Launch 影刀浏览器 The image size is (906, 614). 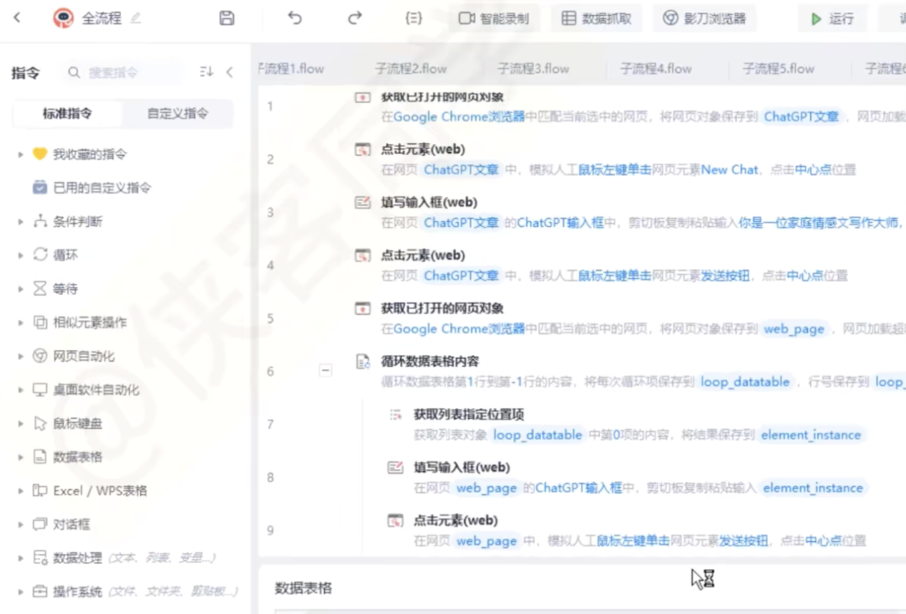[x=705, y=18]
